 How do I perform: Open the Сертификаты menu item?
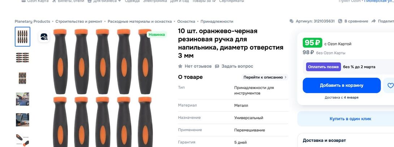pyautogui.click(x=231, y=1)
